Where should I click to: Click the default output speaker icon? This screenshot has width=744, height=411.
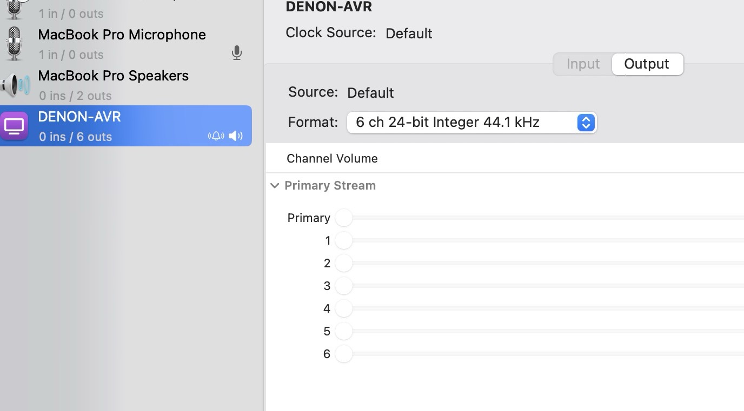(236, 136)
